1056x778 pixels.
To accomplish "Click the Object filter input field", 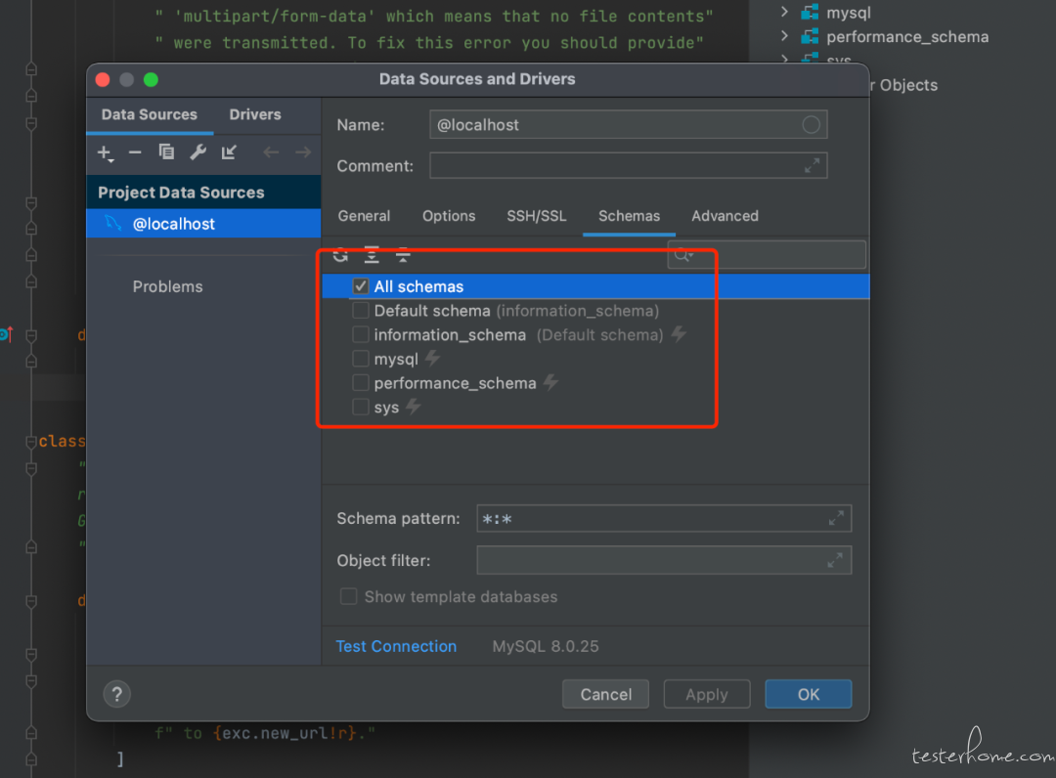I will (x=664, y=560).
